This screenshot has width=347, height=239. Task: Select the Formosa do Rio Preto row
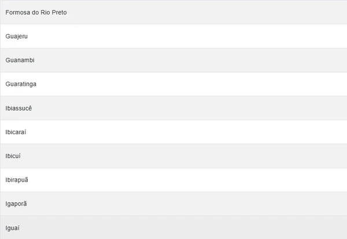point(173,12)
